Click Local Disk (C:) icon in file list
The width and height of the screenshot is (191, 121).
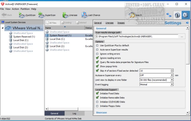click(x=47, y=39)
